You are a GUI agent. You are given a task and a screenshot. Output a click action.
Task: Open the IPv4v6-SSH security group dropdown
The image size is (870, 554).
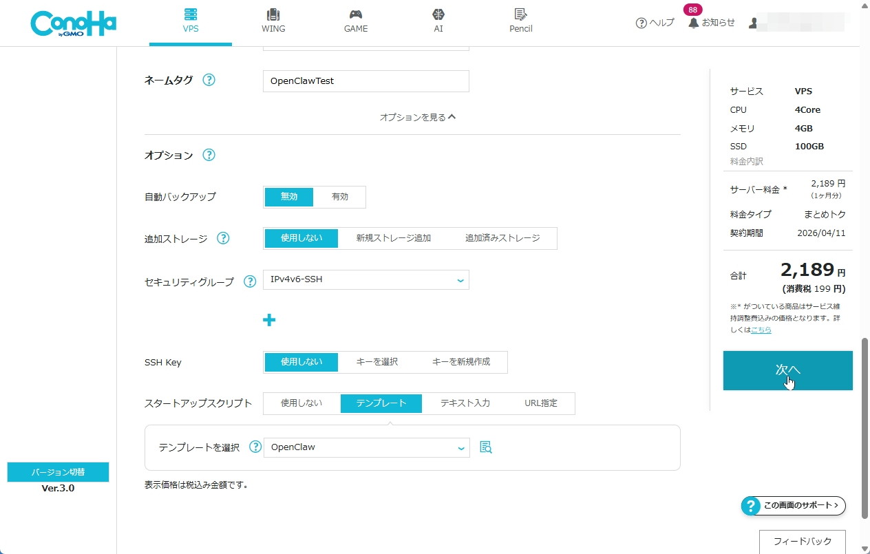coord(365,279)
